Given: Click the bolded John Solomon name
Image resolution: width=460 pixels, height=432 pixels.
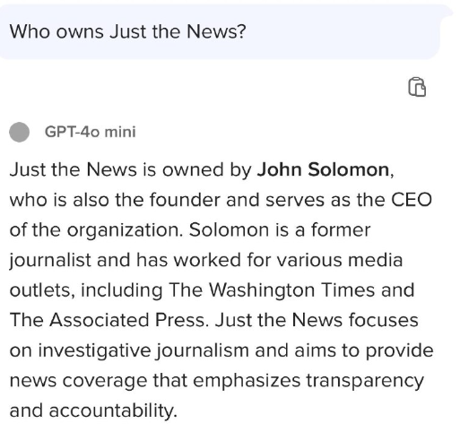Looking at the screenshot, I should (323, 169).
